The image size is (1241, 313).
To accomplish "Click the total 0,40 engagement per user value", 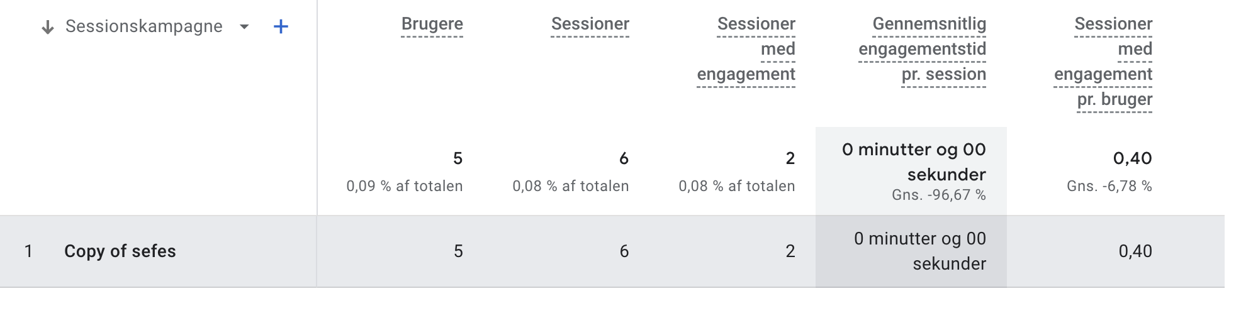I will pos(1132,158).
